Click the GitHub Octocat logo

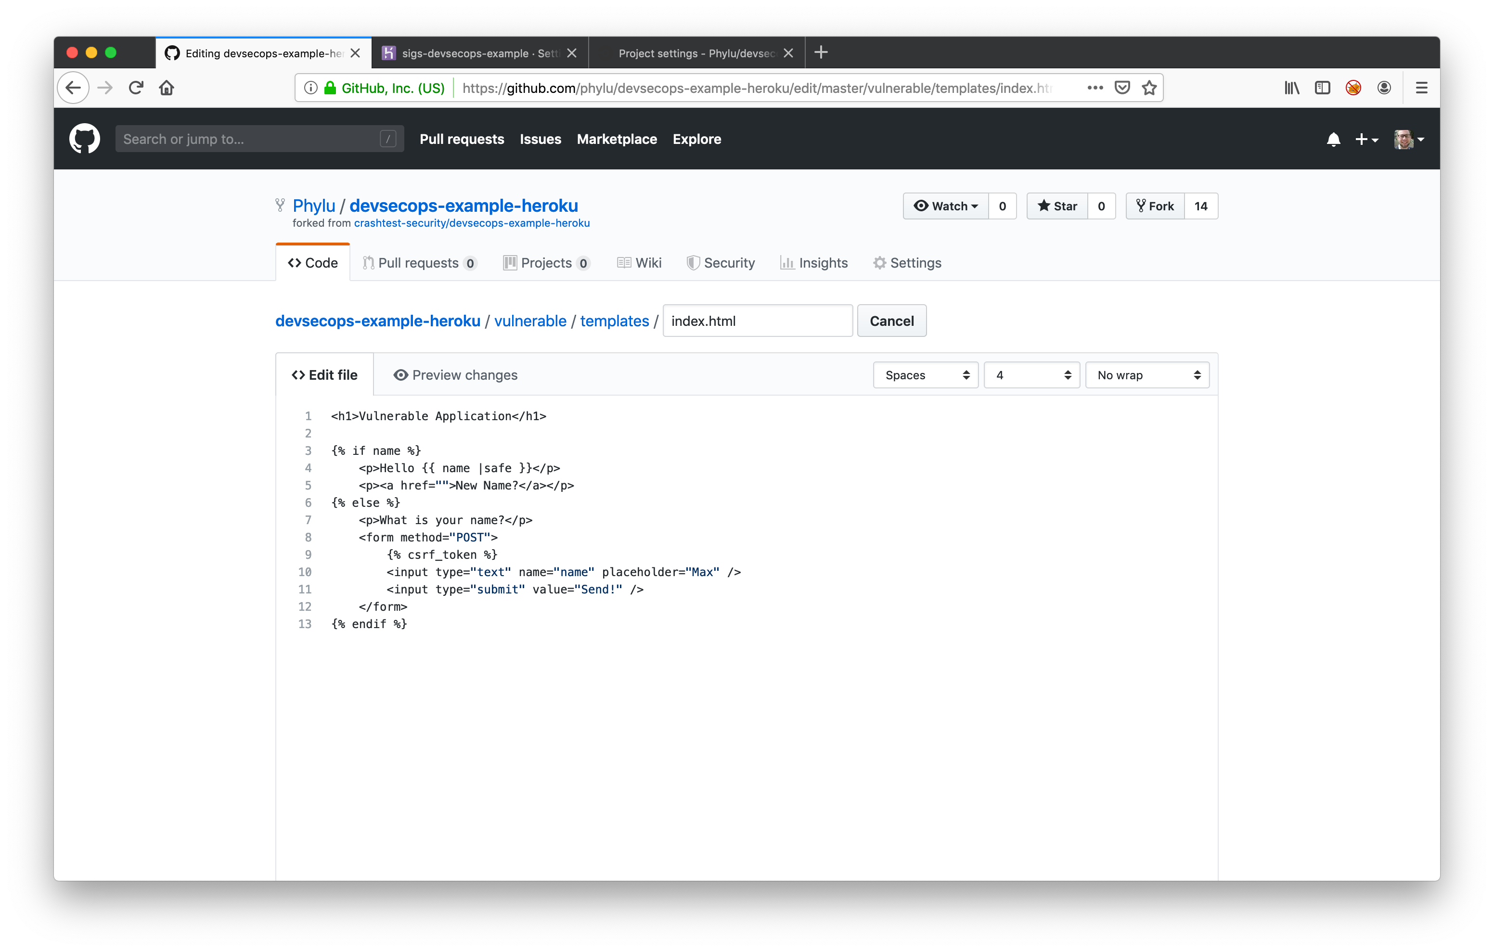point(84,139)
